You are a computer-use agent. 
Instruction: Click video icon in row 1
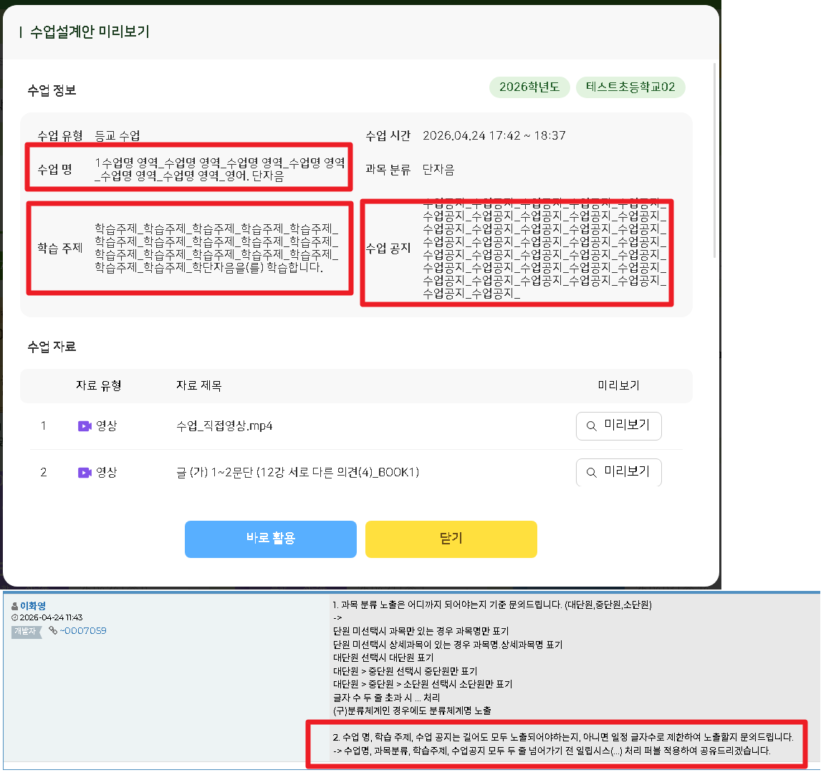pos(85,426)
